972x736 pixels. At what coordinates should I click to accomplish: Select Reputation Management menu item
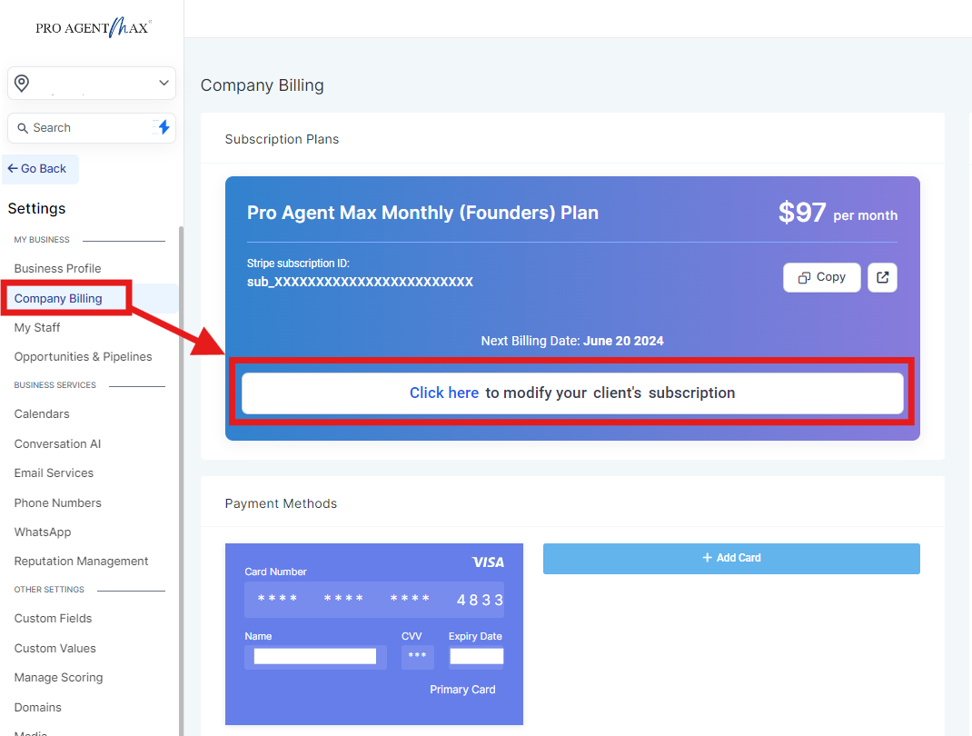(x=81, y=562)
